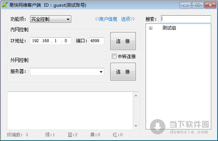Click 连接 button in 内网控制
Viewport: 218px width, 141px height.
pyautogui.click(x=123, y=41)
